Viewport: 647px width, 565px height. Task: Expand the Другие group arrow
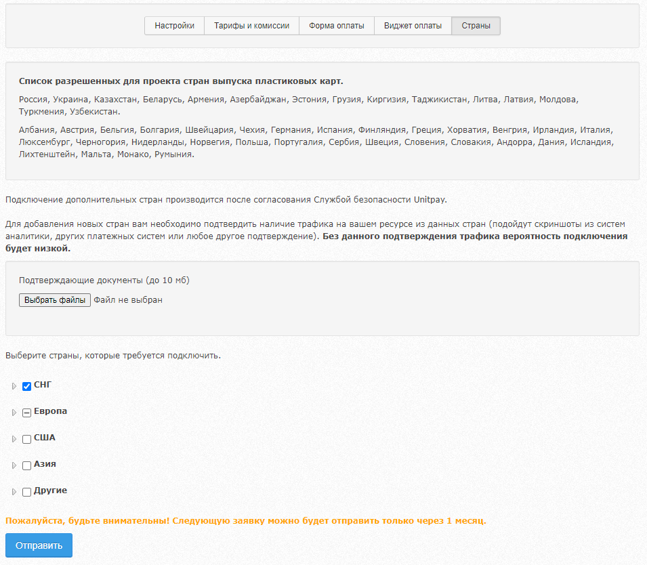(14, 492)
